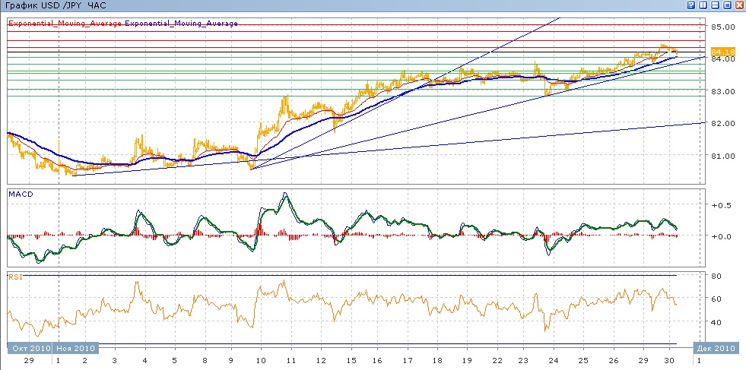Click the 81.00 price axis label

click(722, 156)
